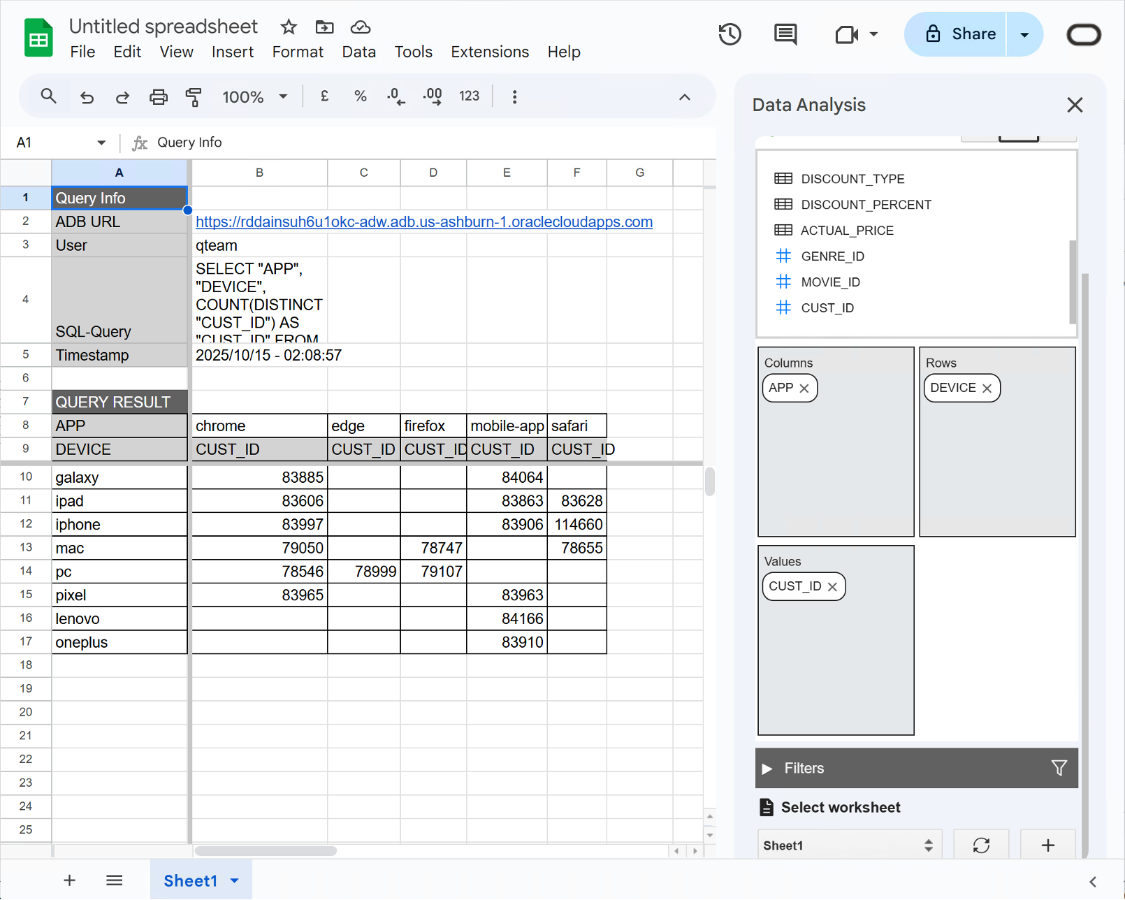Refresh the worksheet list in Data Analysis
1125x900 pixels.
pyautogui.click(x=981, y=845)
